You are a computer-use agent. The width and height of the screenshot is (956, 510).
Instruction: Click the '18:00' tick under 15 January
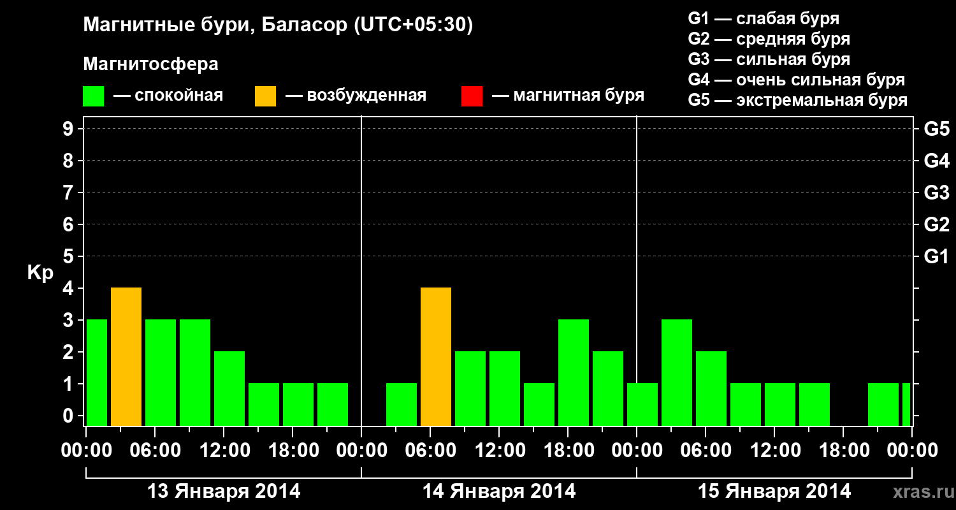tap(843, 451)
